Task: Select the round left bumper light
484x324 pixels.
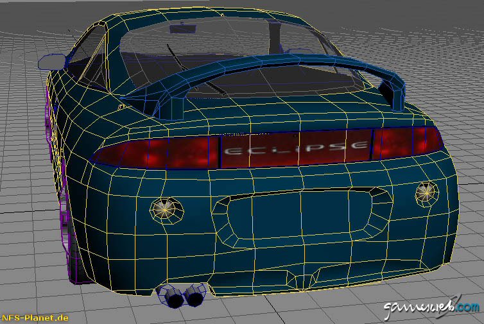Action: pos(167,210)
